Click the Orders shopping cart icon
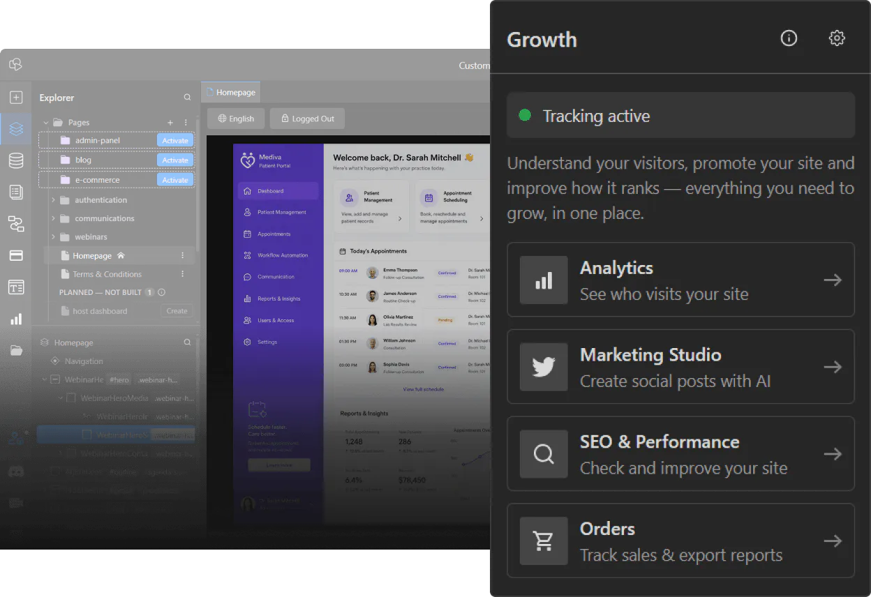 544,541
